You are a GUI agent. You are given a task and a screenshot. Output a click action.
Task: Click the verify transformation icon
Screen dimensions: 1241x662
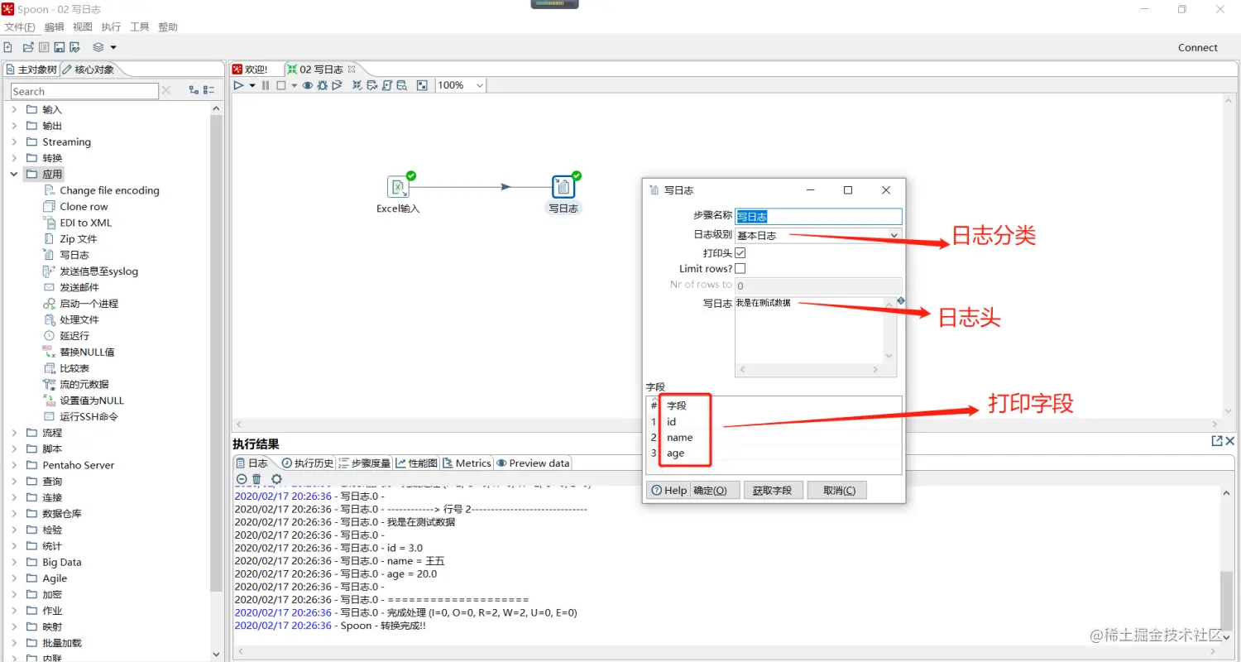[357, 85]
